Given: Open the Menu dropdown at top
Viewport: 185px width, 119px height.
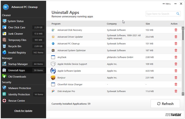Looking at the screenshot, I should tap(167, 4).
